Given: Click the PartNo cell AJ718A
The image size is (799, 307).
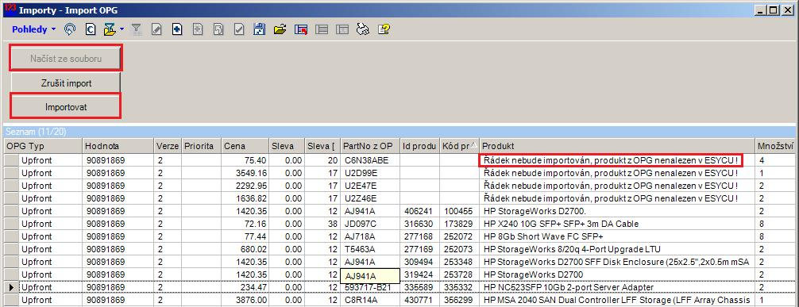Looking at the screenshot, I should coord(370,236).
